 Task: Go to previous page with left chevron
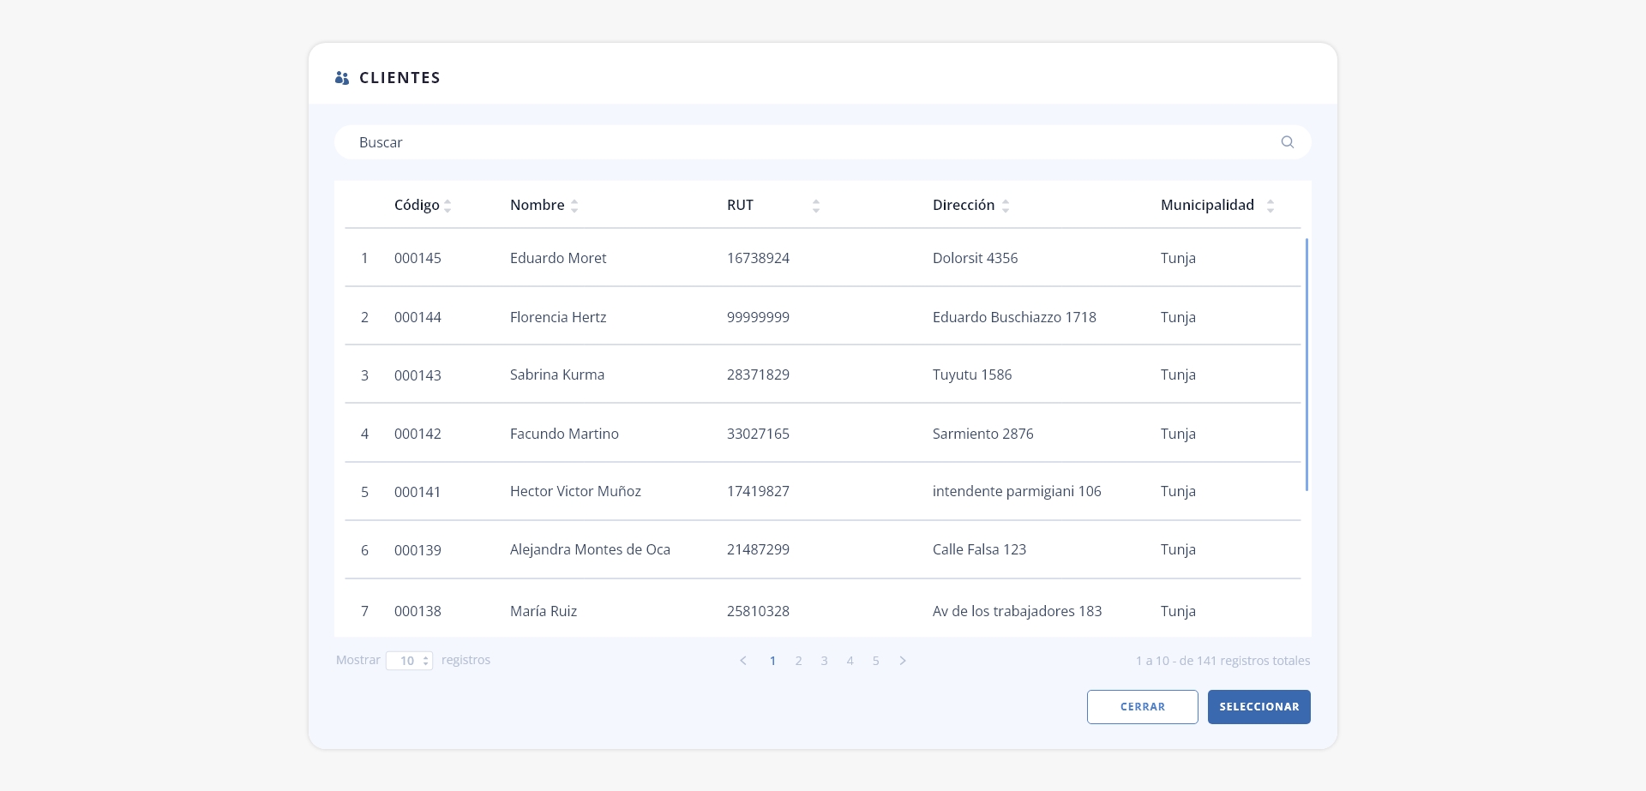pos(743,661)
